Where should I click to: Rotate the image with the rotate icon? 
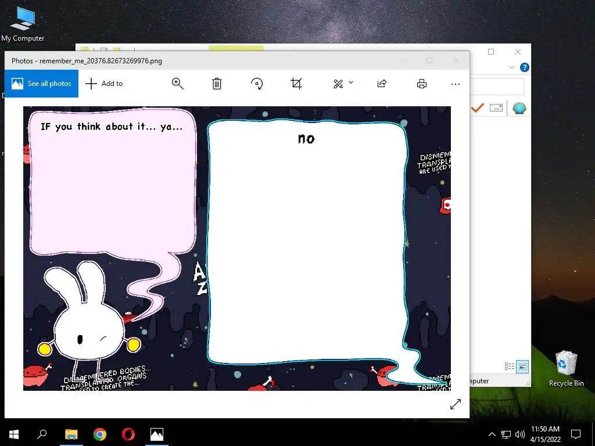point(257,84)
